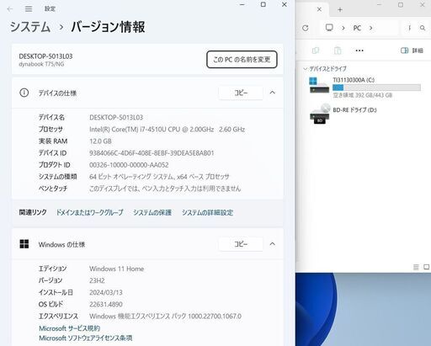Collapse the Windows の仕様 section chevron
This screenshot has width=431, height=346.
272,244
